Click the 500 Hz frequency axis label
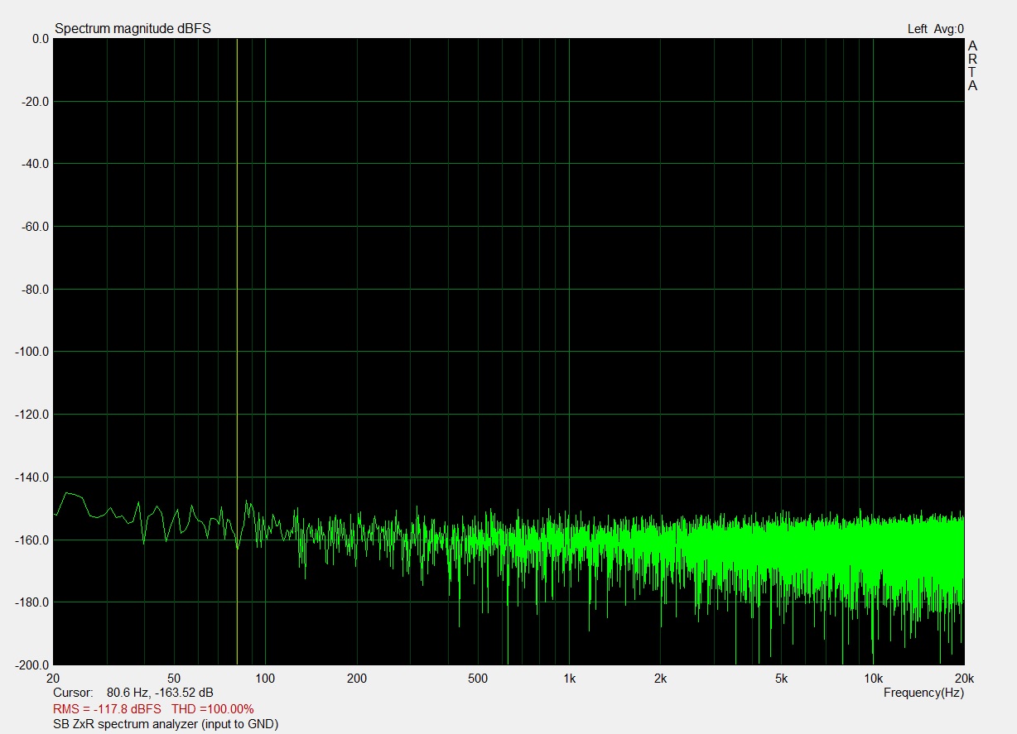This screenshot has height=734, width=1017. point(477,679)
